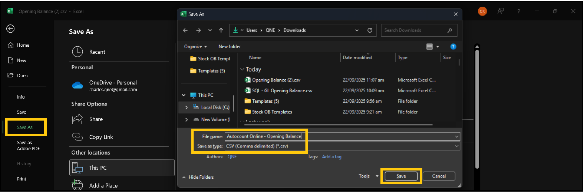Select Templates (5) folder in file list

click(262, 102)
